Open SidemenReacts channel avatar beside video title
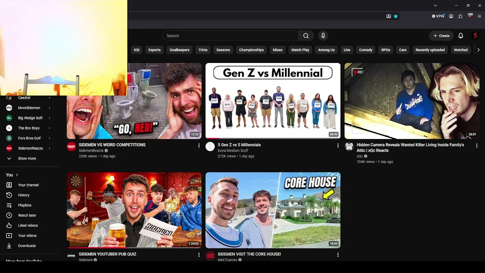Viewport: 485px width, 273px height. 71,147
